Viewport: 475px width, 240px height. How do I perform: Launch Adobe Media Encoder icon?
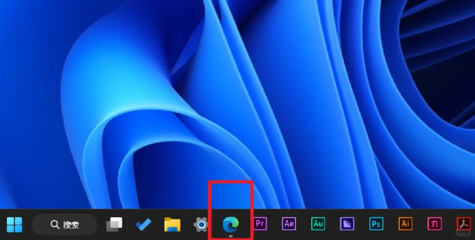347,224
